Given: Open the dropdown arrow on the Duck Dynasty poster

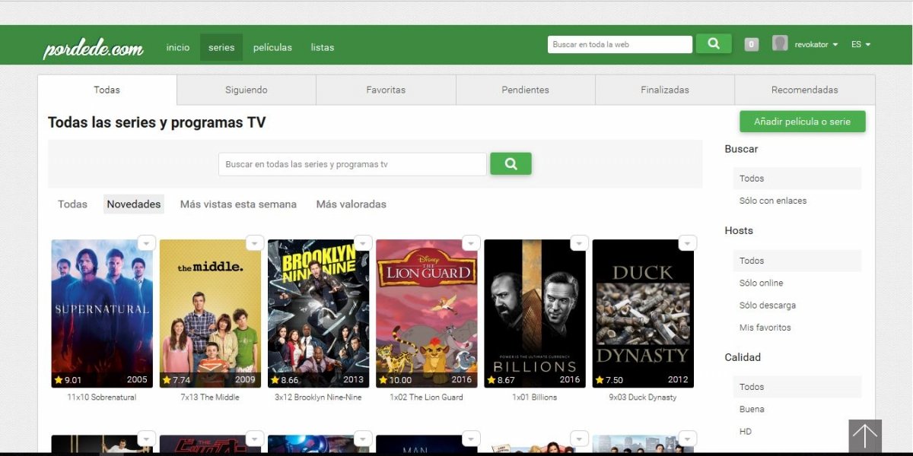Looking at the screenshot, I should pyautogui.click(x=688, y=243).
